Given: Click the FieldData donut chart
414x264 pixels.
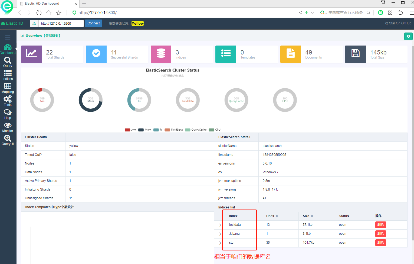Looking at the screenshot, I should coord(188,100).
